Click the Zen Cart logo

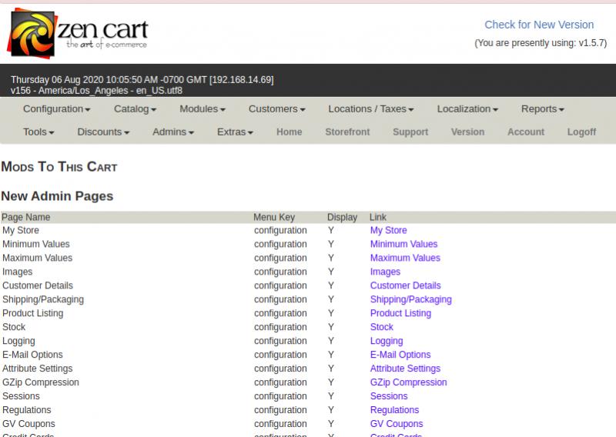coord(78,33)
